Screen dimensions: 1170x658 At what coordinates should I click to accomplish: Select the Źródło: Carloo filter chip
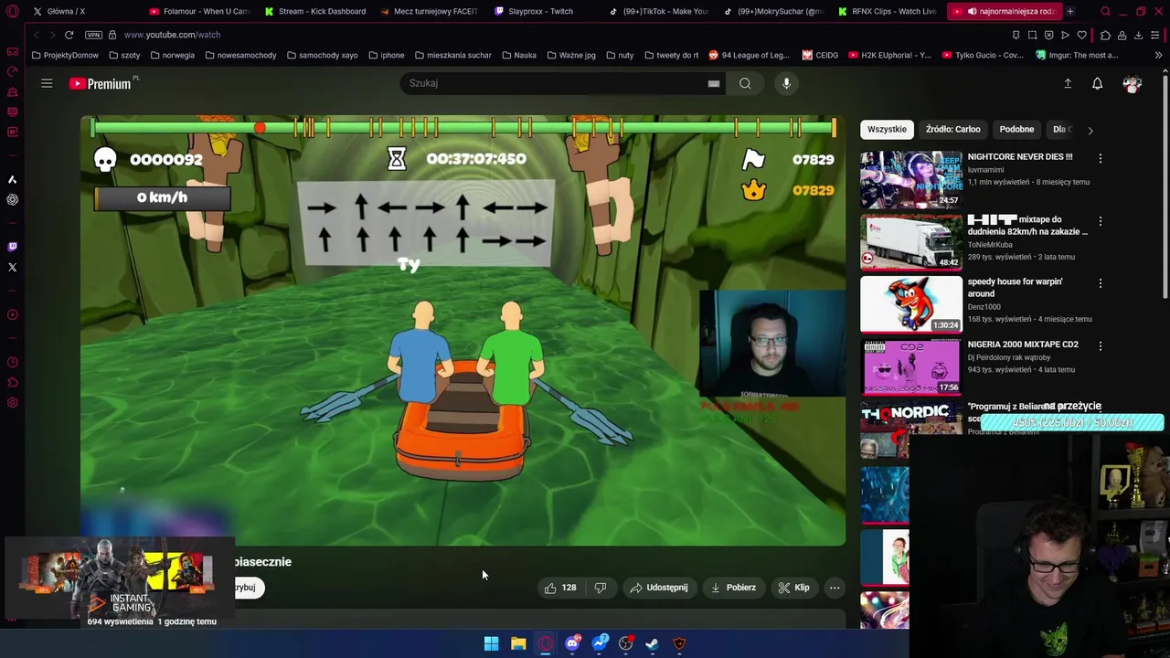pos(952,129)
